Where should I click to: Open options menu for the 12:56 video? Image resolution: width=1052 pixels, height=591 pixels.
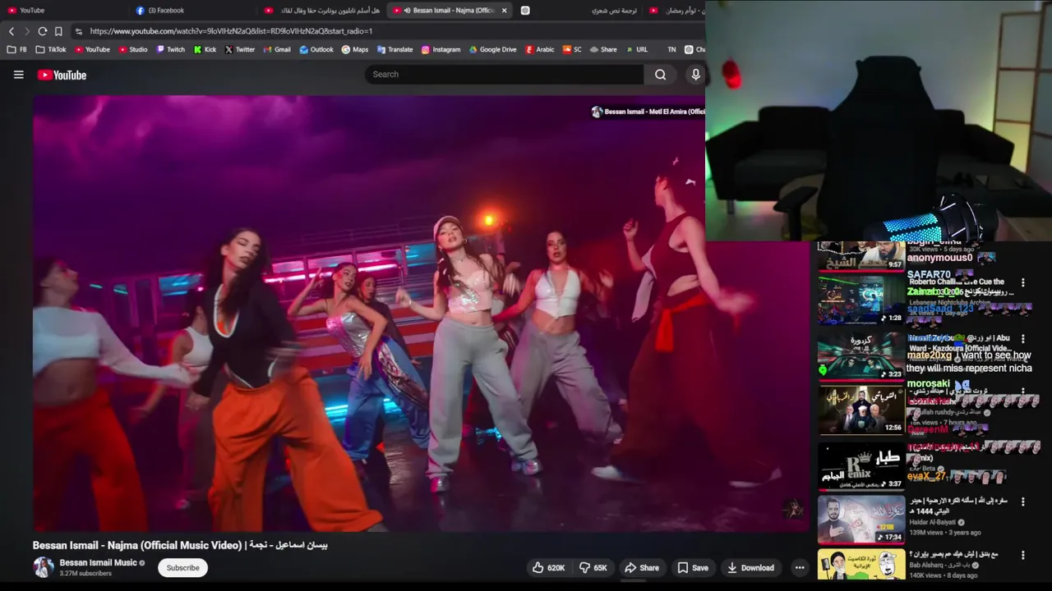1023,392
